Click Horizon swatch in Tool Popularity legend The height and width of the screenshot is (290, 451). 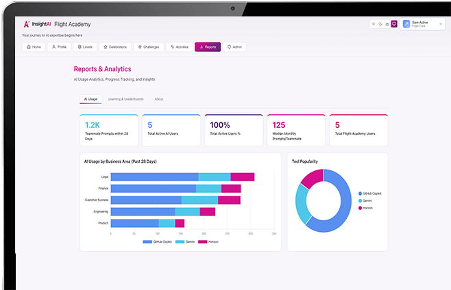[x=360, y=207]
